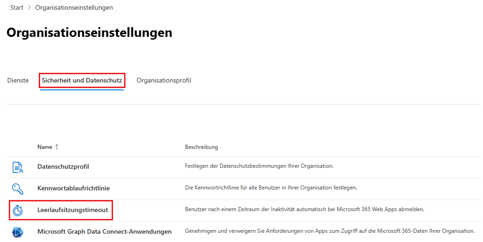
Task: Click the breadcrumb chevron separator after Start
Action: [30, 8]
